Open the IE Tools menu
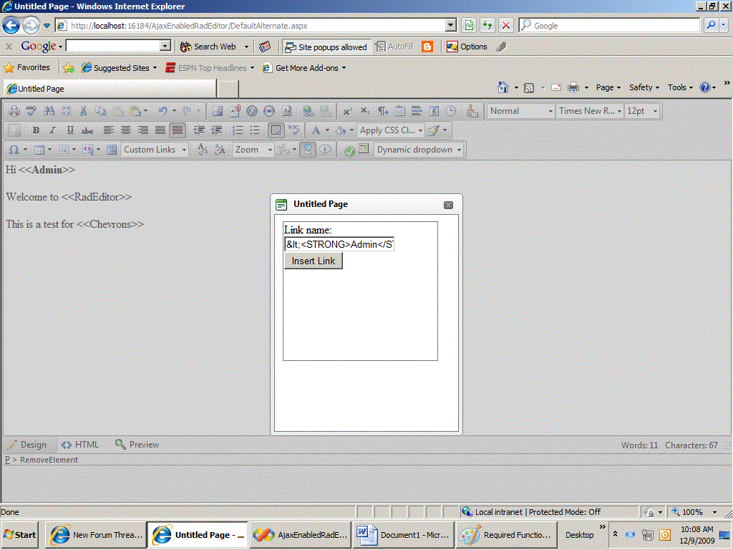Image resolution: width=733 pixels, height=550 pixels. pyautogui.click(x=680, y=87)
